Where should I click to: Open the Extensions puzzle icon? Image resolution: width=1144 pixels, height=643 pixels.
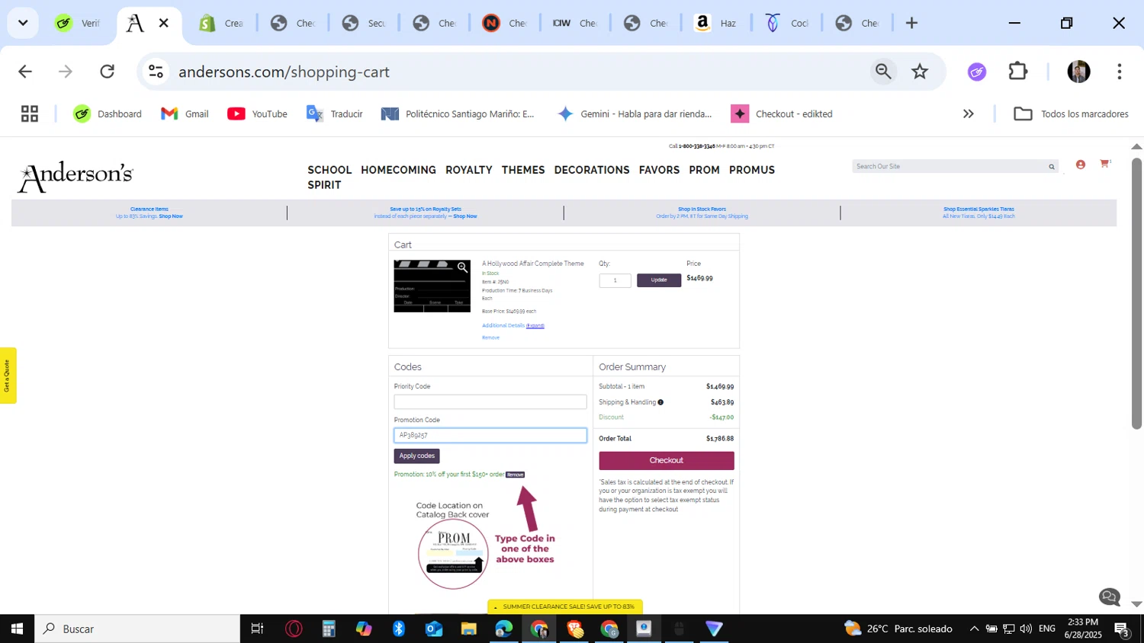[x=1018, y=72]
